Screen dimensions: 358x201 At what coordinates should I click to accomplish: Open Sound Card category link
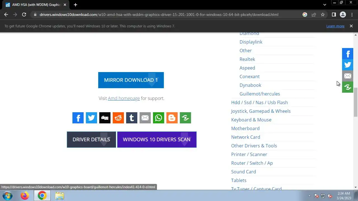pyautogui.click(x=244, y=172)
